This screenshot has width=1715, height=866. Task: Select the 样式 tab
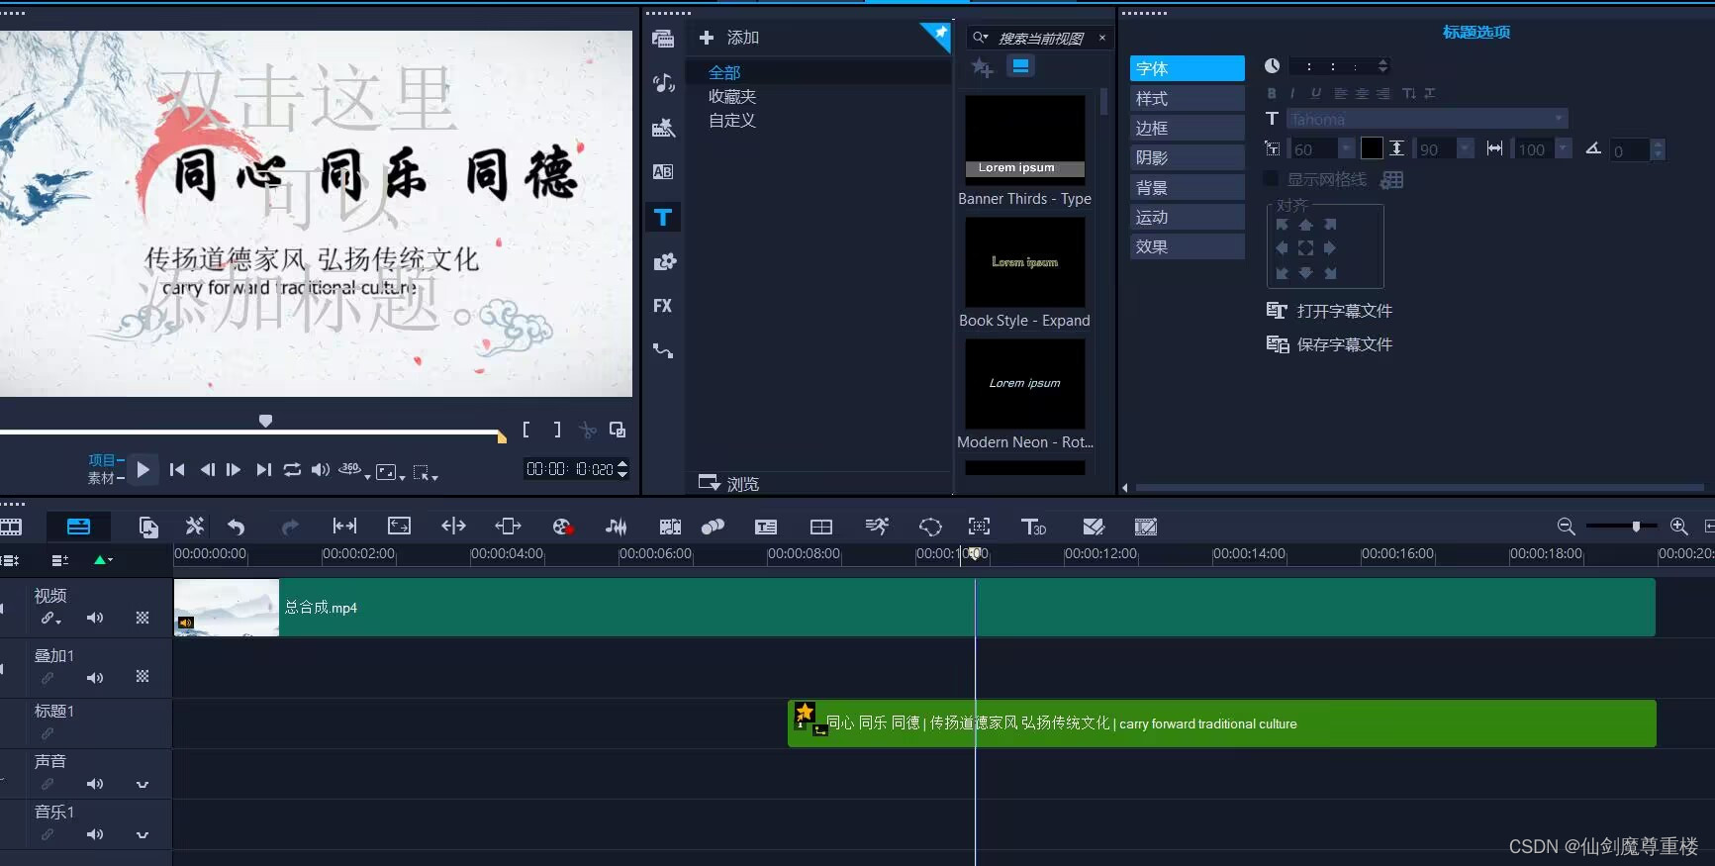coord(1187,98)
